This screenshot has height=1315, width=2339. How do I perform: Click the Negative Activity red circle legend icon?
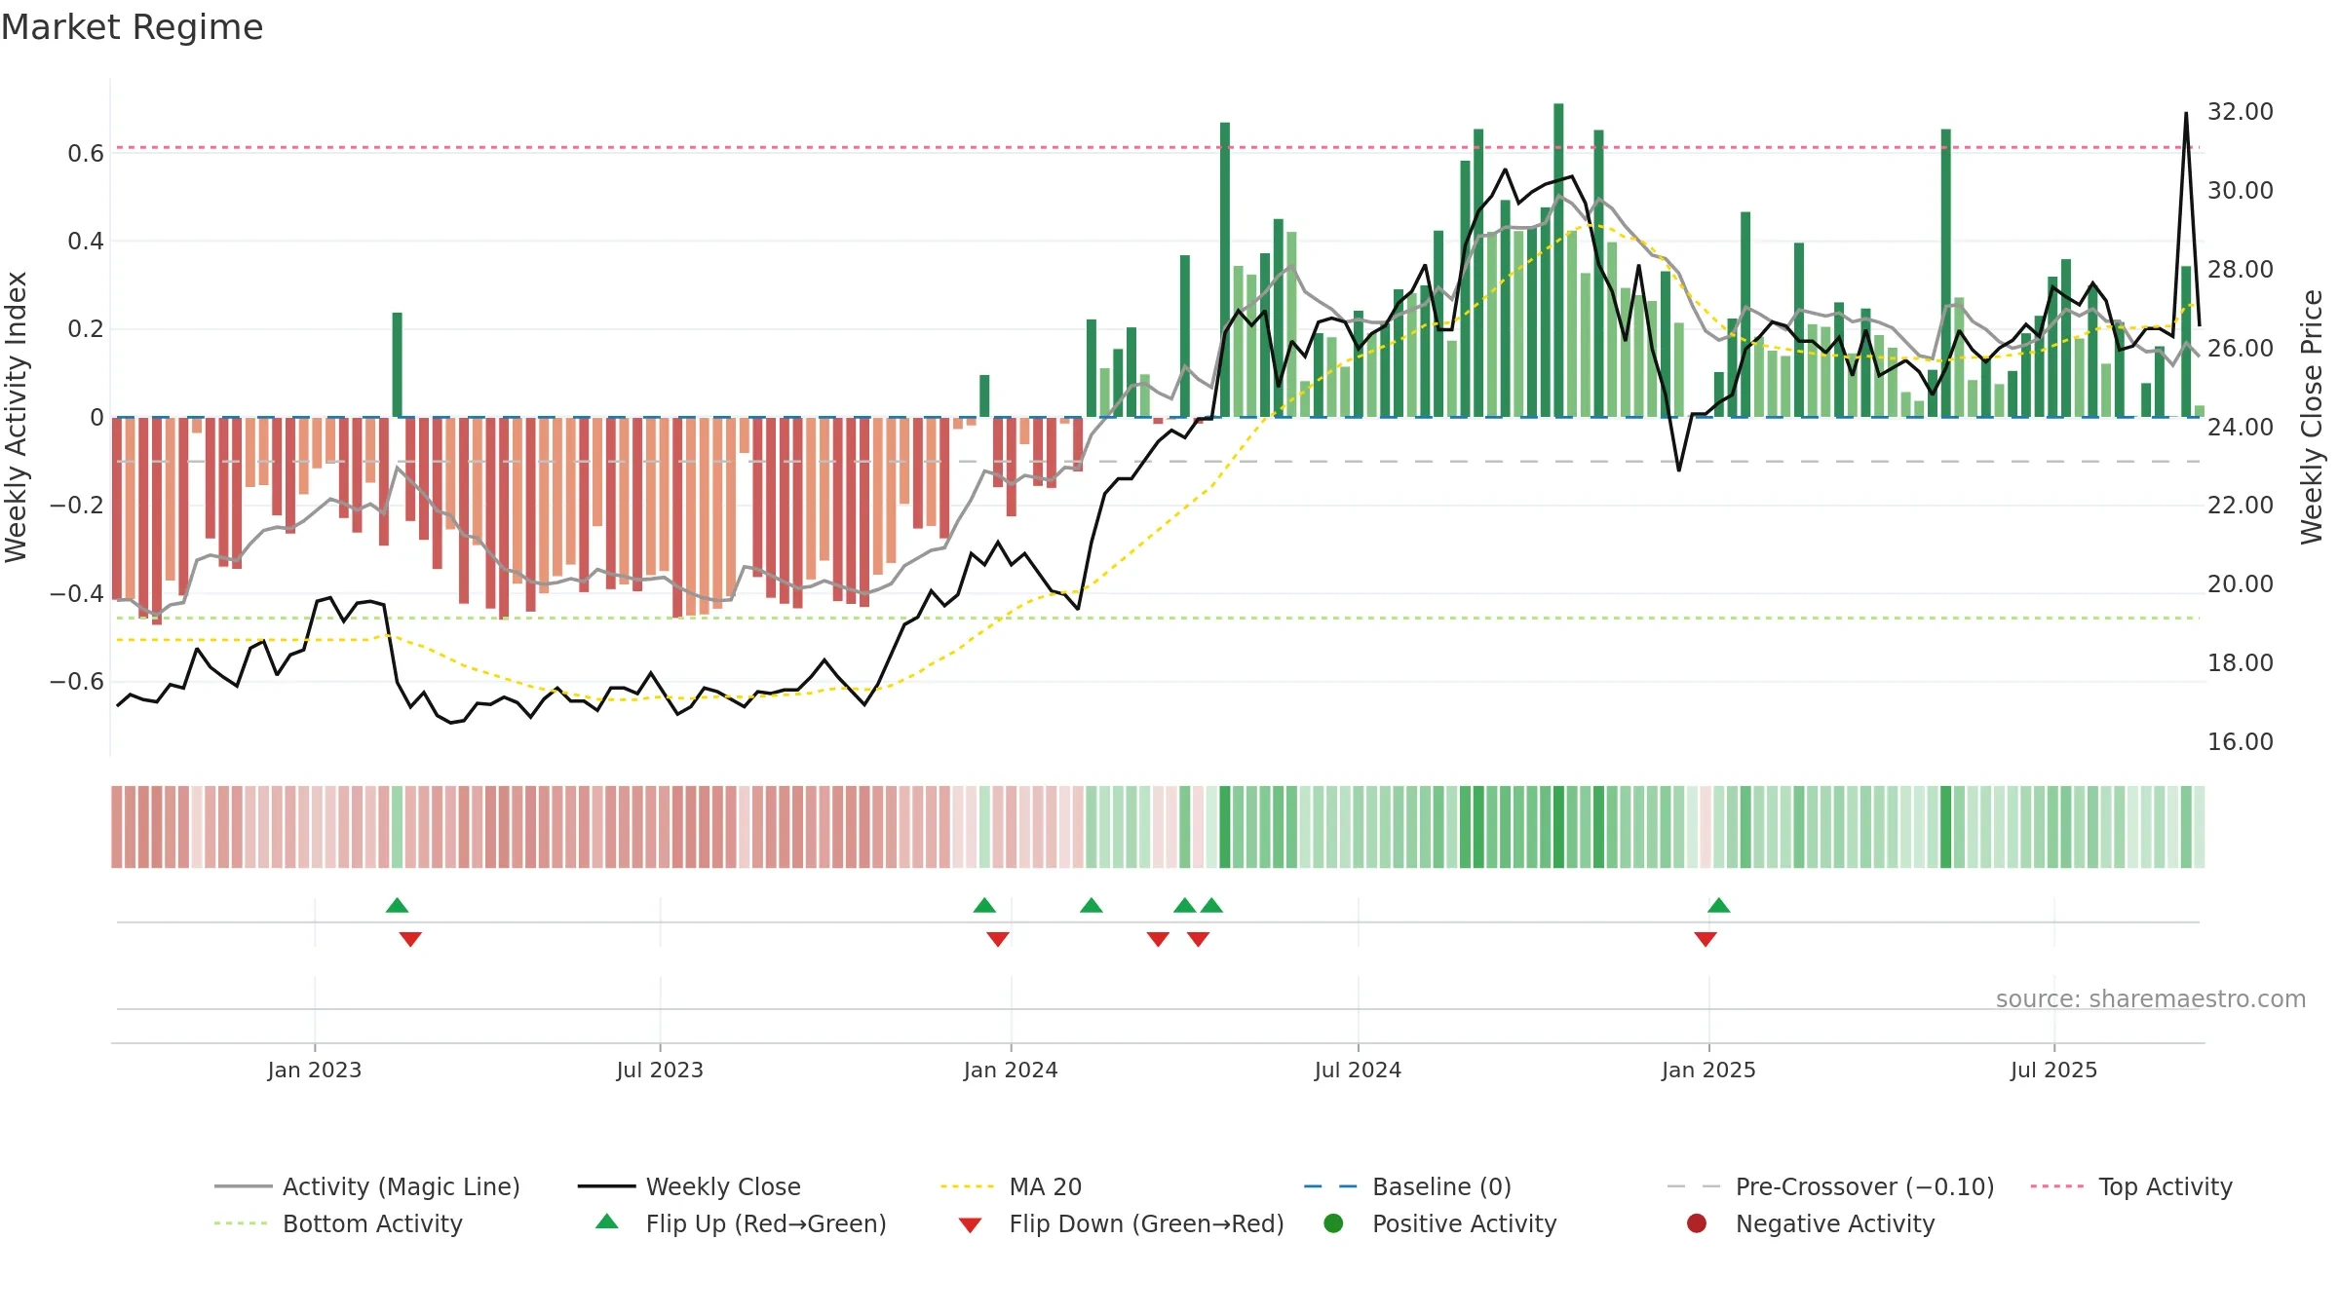click(x=1697, y=1223)
